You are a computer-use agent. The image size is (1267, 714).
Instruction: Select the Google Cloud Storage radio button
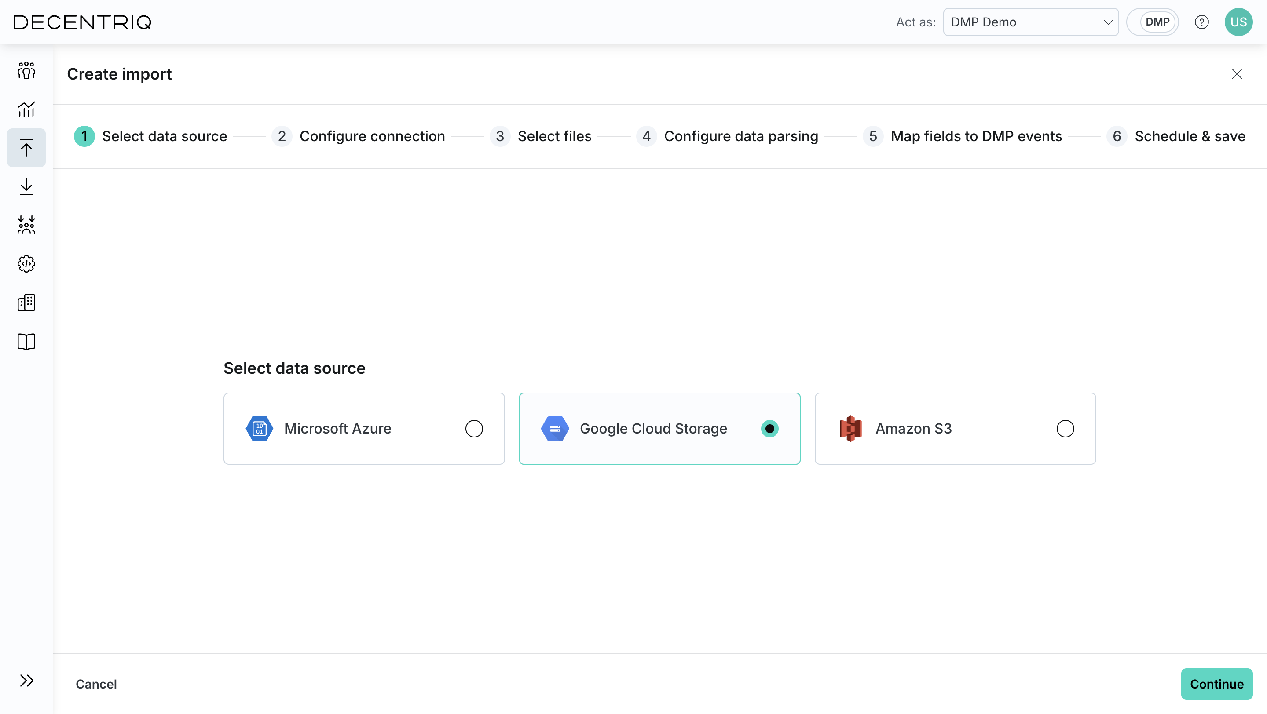point(770,429)
